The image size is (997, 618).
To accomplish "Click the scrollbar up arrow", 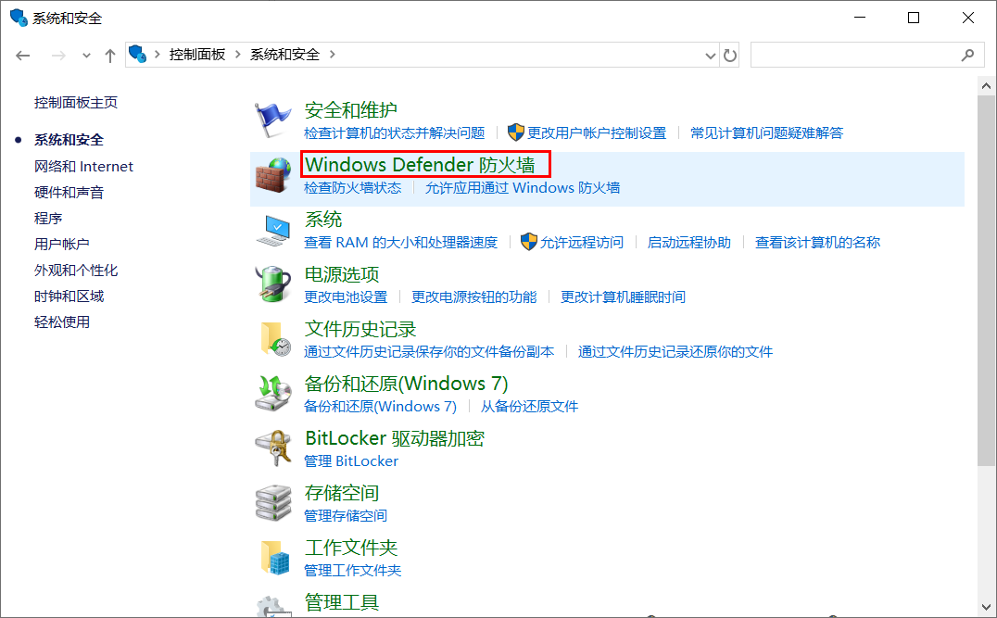I will 986,85.
